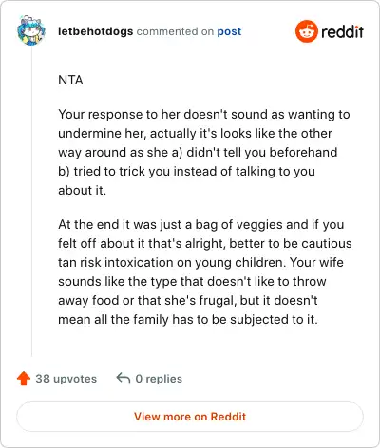Click the short line "about it."

click(x=82, y=190)
